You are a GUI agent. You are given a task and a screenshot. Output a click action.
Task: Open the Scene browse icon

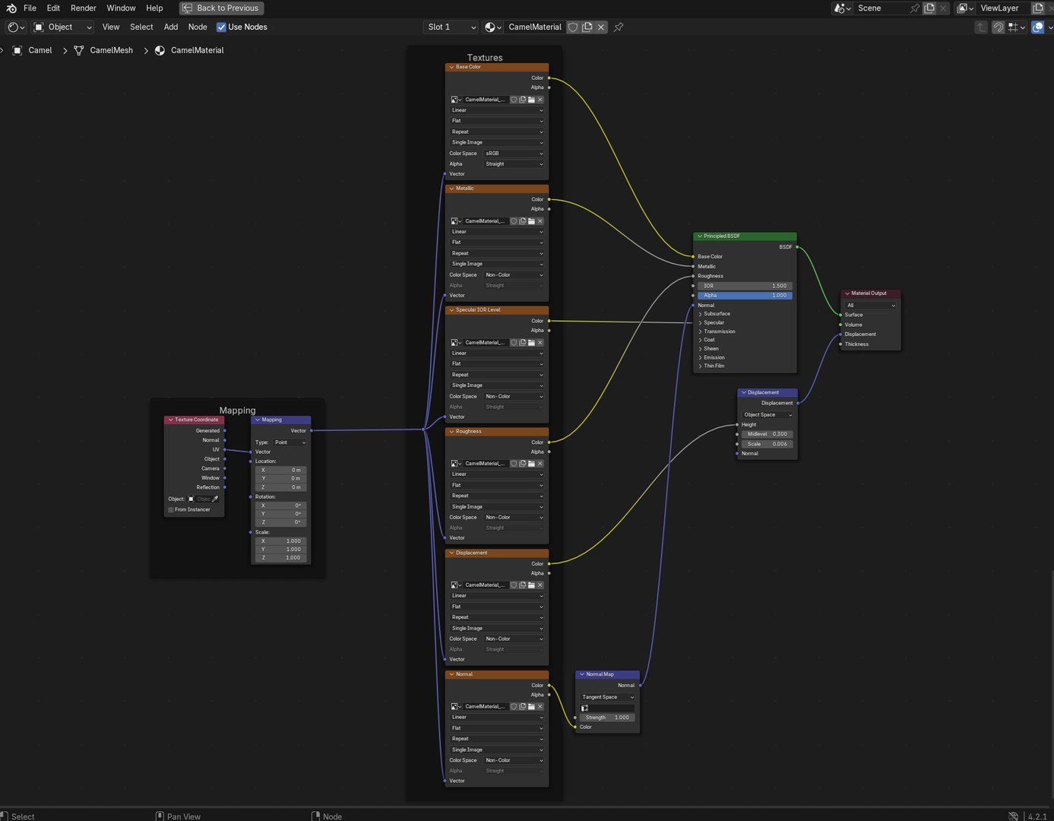coord(841,8)
